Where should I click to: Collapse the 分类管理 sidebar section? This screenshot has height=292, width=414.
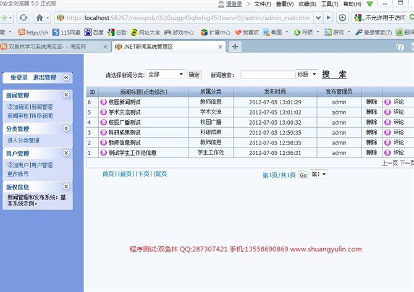pos(66,128)
